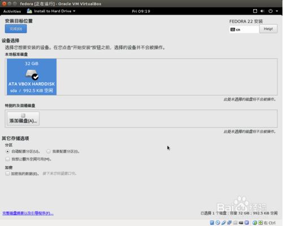Click the FEDORA 22 安装 title text
This screenshot has width=283, height=226.
click(x=246, y=21)
